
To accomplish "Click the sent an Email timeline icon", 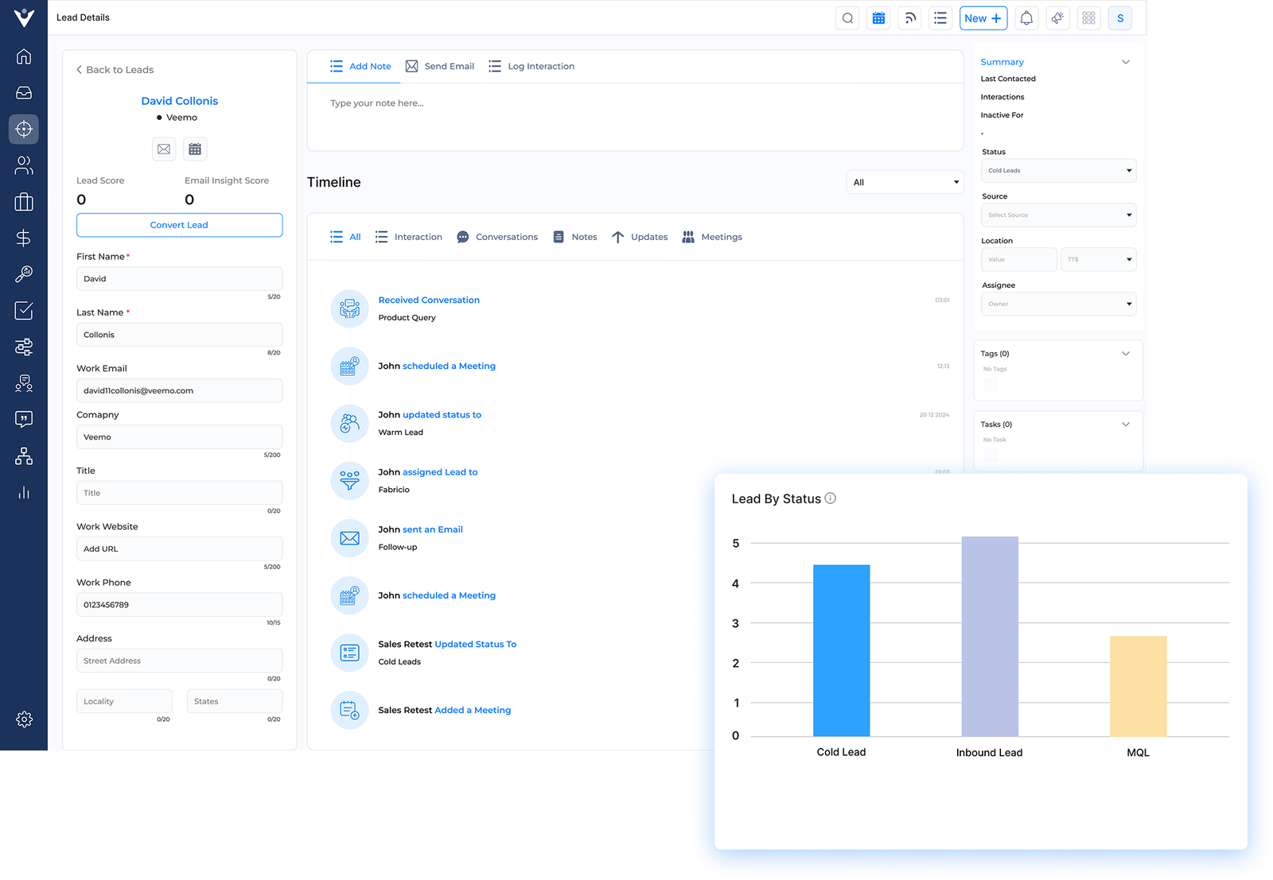I will coord(349,538).
